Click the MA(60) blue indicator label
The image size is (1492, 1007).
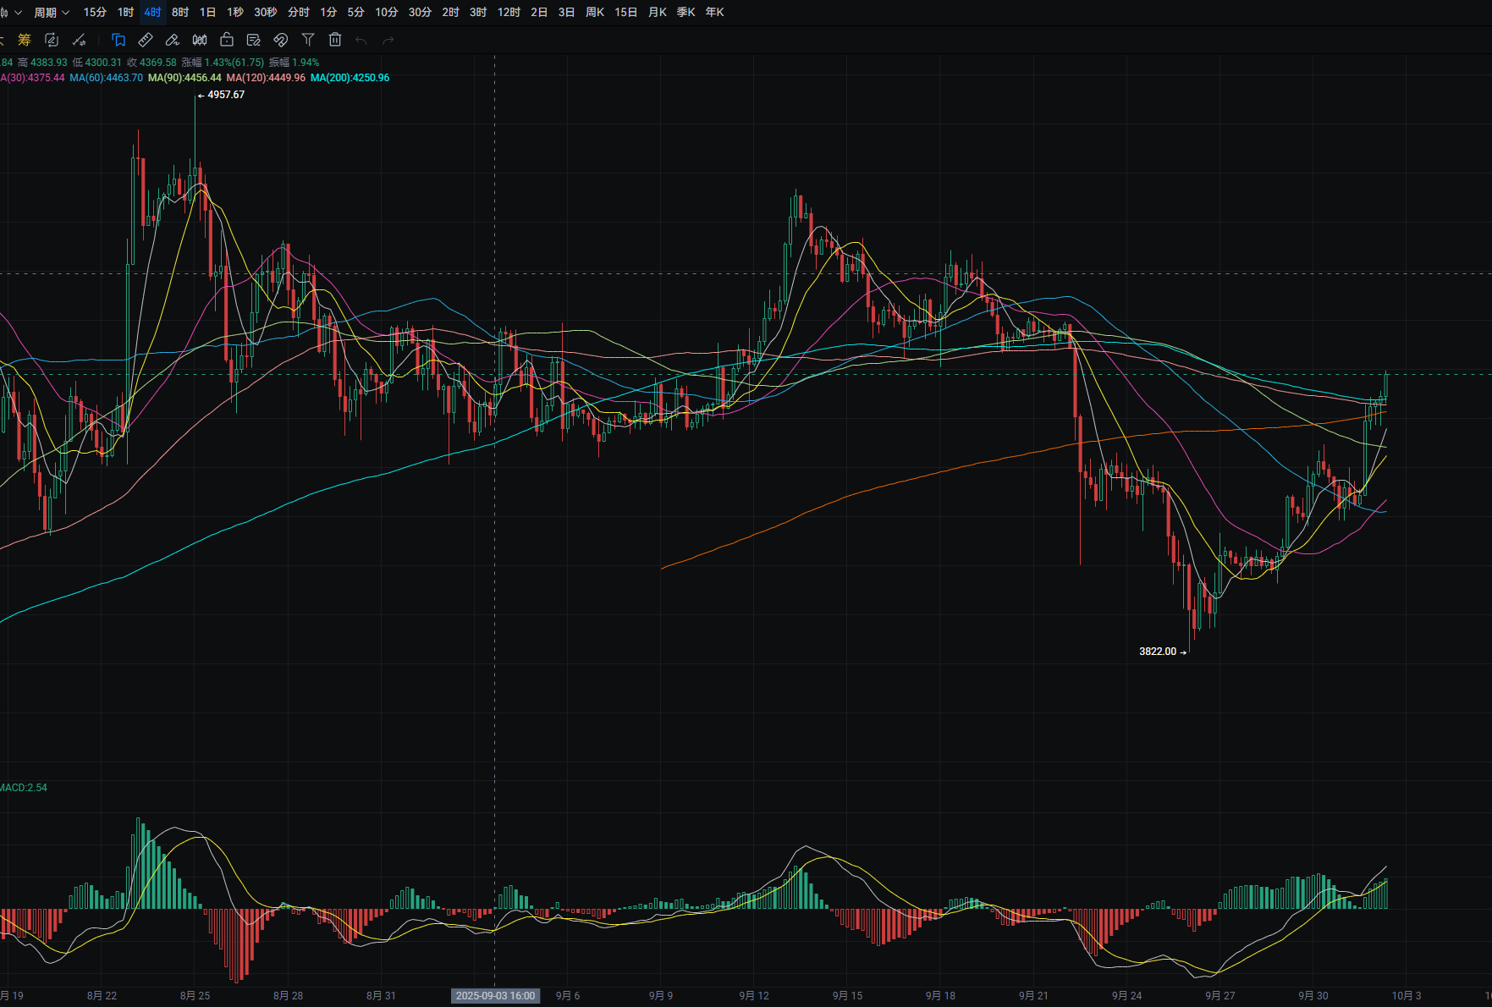[106, 78]
